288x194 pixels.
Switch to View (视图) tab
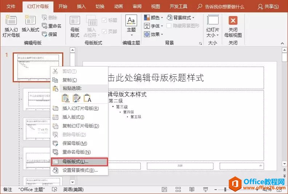coord(155,7)
